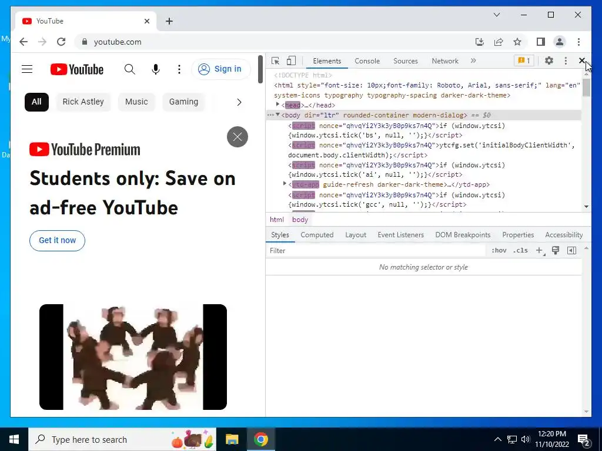Toggle rendering emulations paintbrush icon
Screen dimensions: 602x451
pyautogui.click(x=555, y=250)
